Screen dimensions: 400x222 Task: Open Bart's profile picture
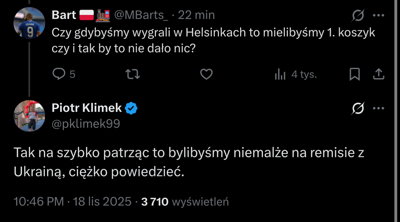tap(29, 23)
